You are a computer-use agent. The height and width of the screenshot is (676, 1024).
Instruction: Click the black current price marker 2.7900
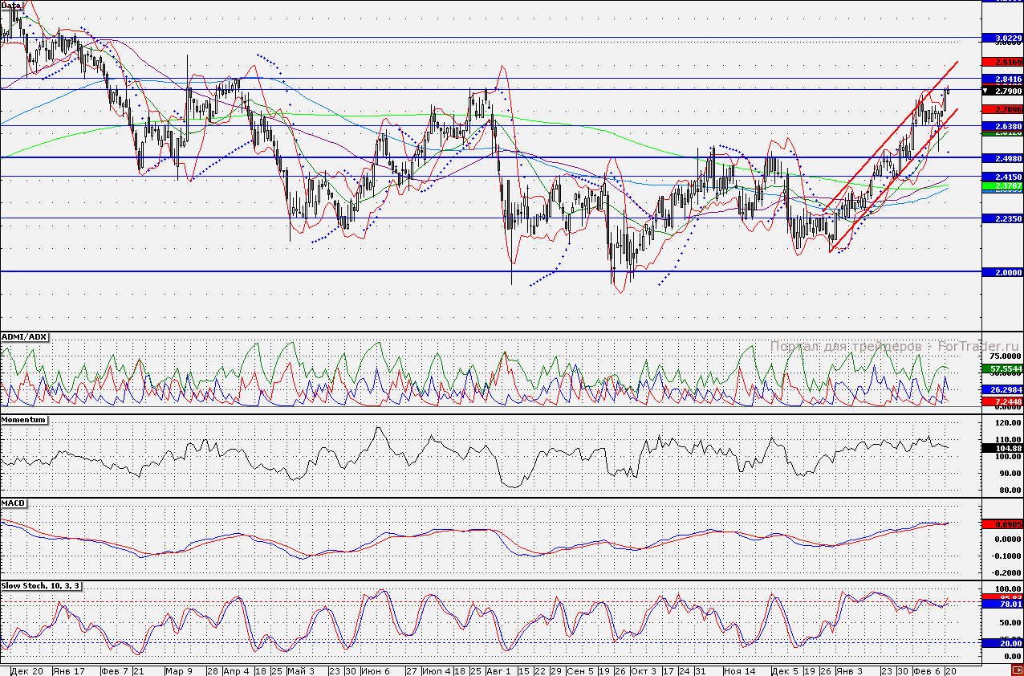tap(1003, 92)
